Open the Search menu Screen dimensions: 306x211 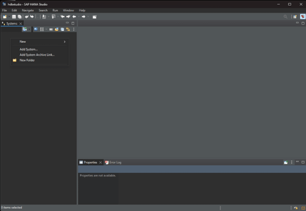click(x=43, y=10)
